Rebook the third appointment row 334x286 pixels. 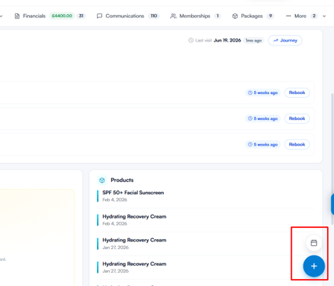(297, 144)
